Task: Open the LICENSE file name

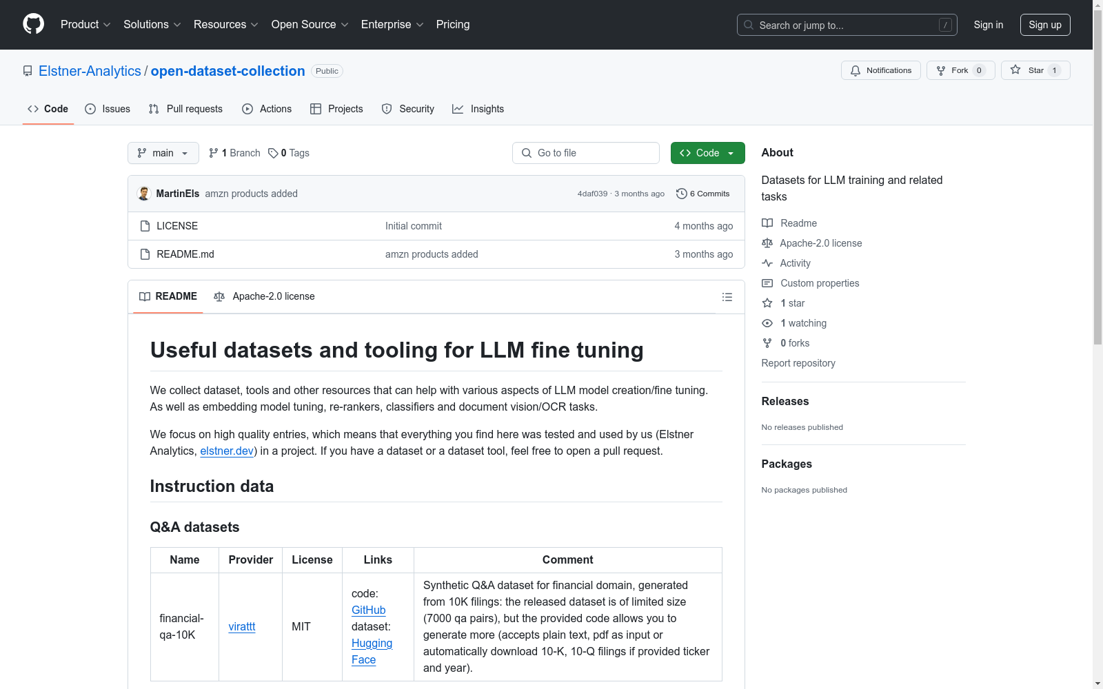Action: [x=177, y=226]
